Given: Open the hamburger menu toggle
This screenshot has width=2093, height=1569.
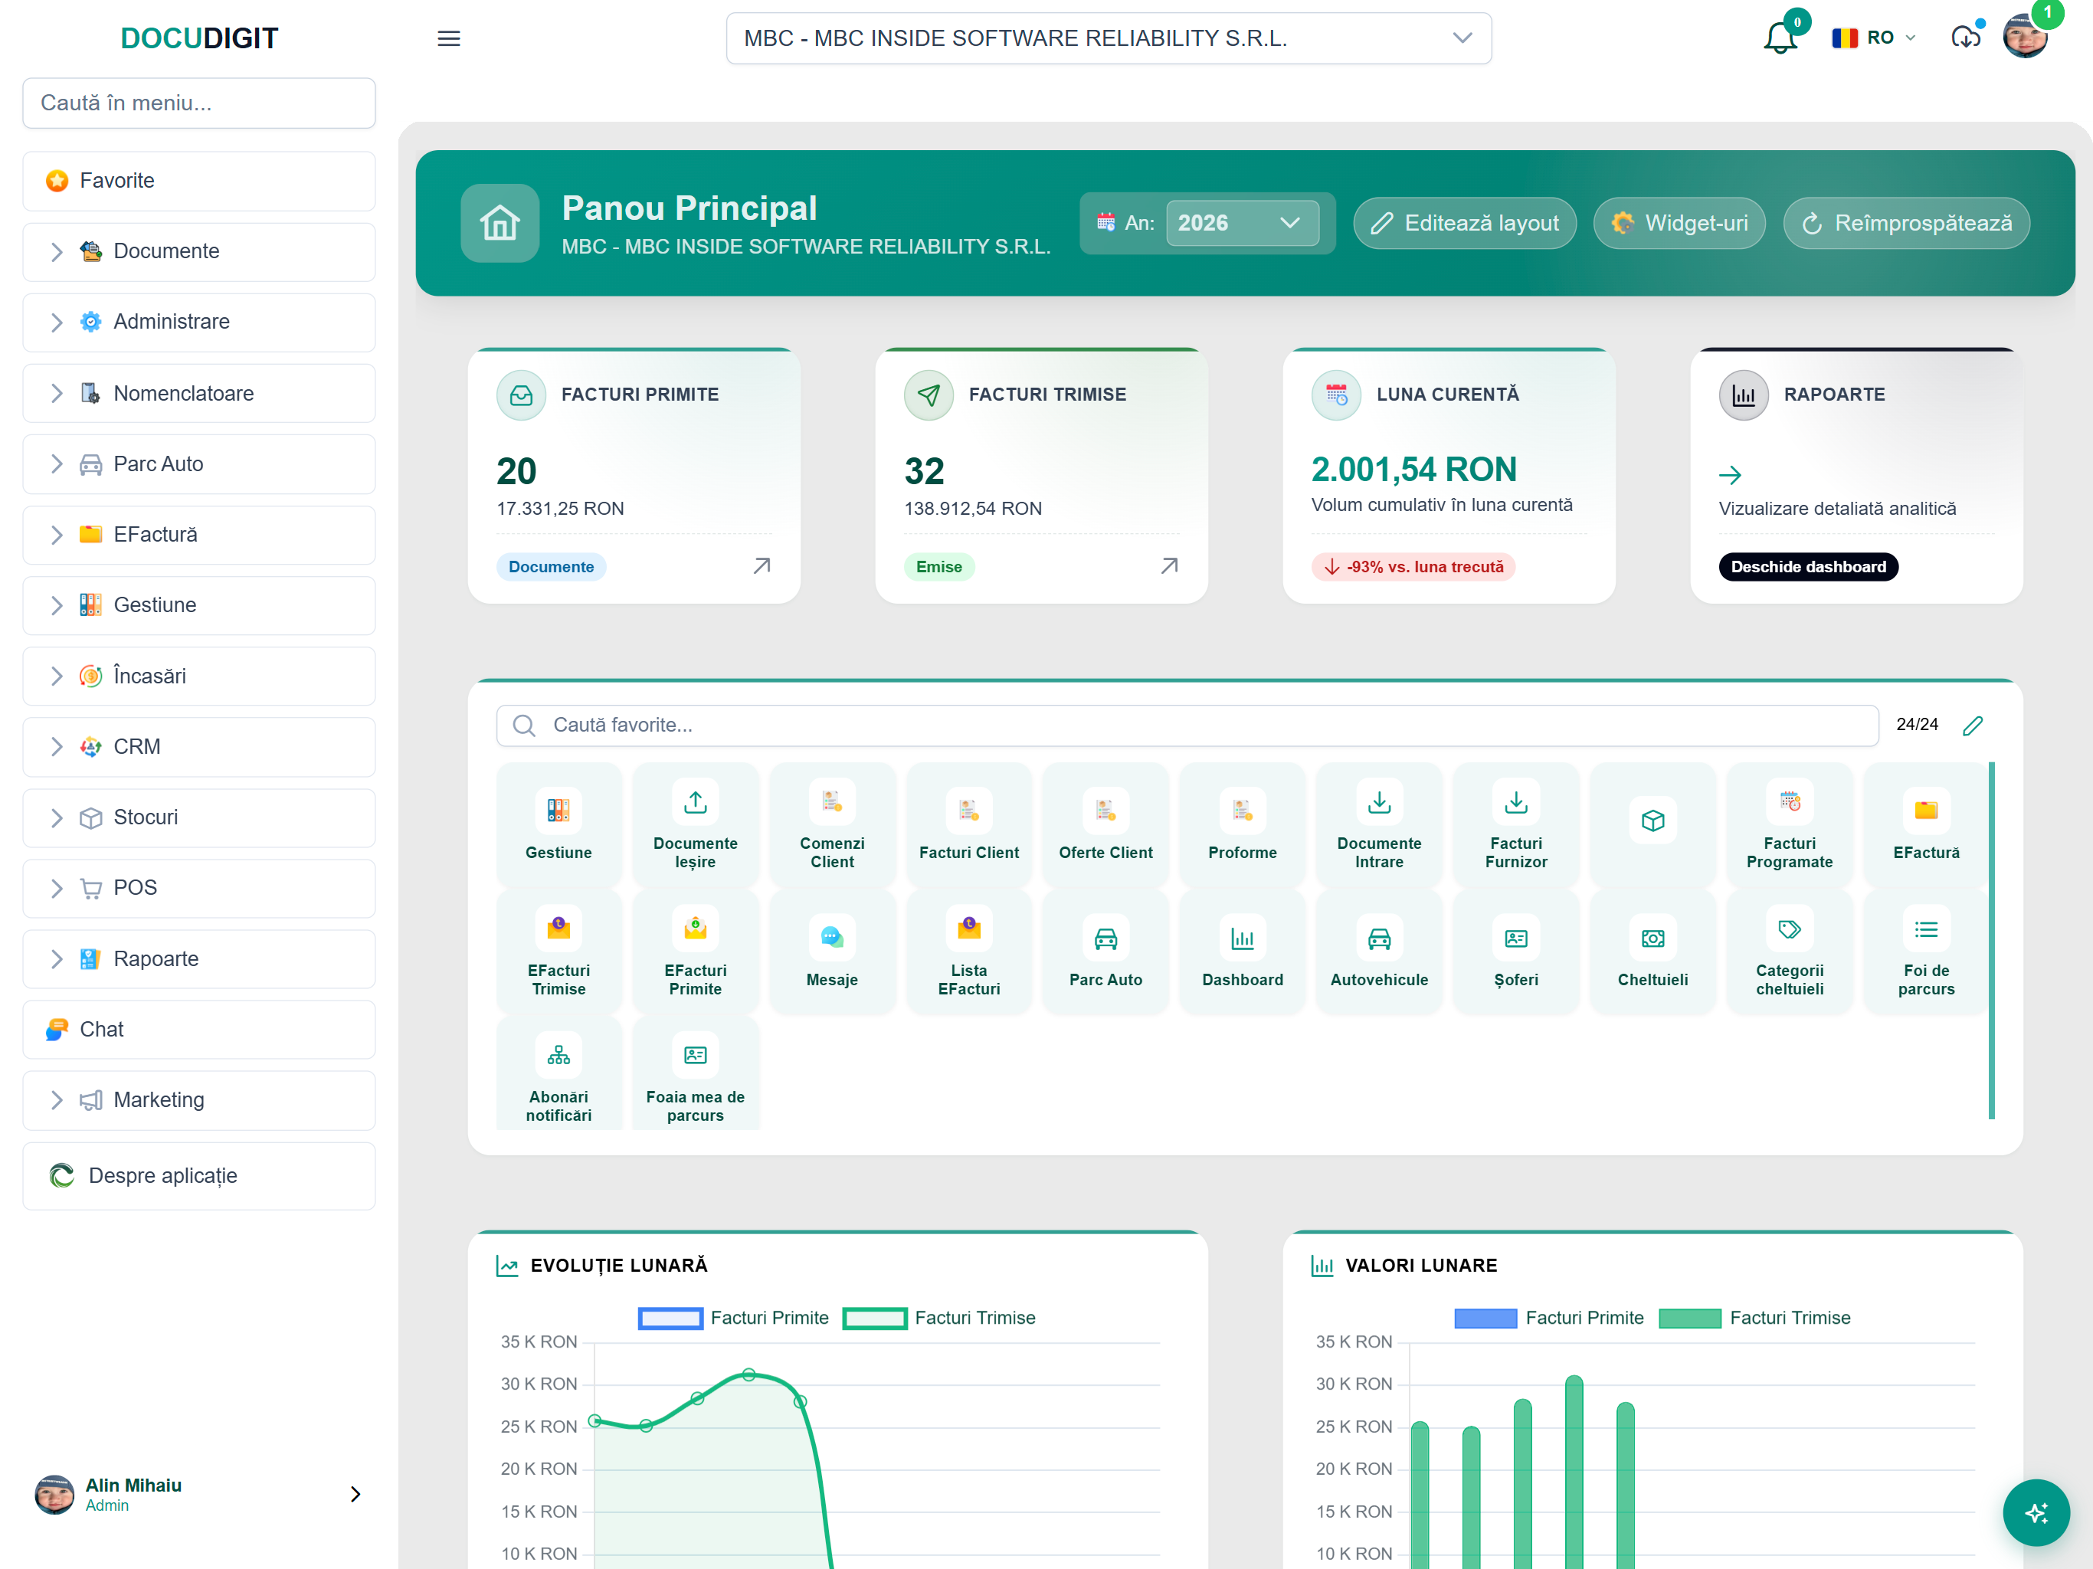Looking at the screenshot, I should coord(448,39).
